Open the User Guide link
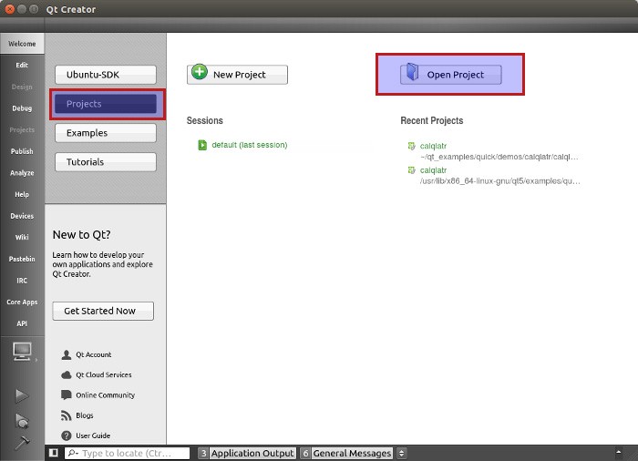 coord(93,435)
